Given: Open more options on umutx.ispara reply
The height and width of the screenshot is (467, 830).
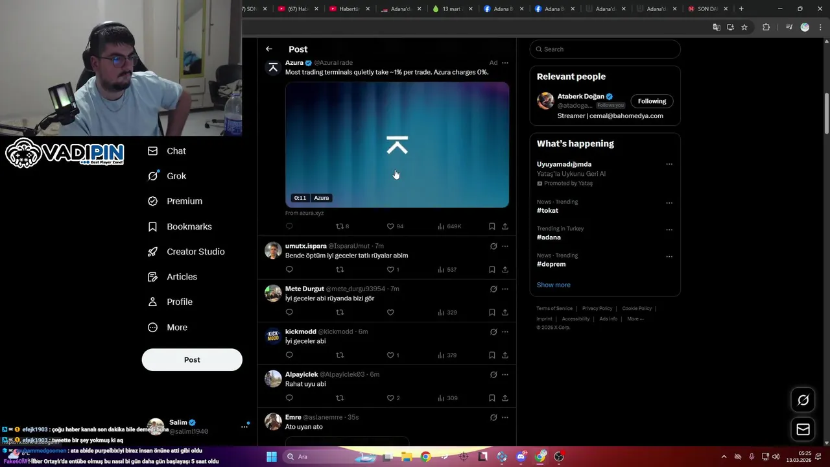Looking at the screenshot, I should click(x=505, y=246).
